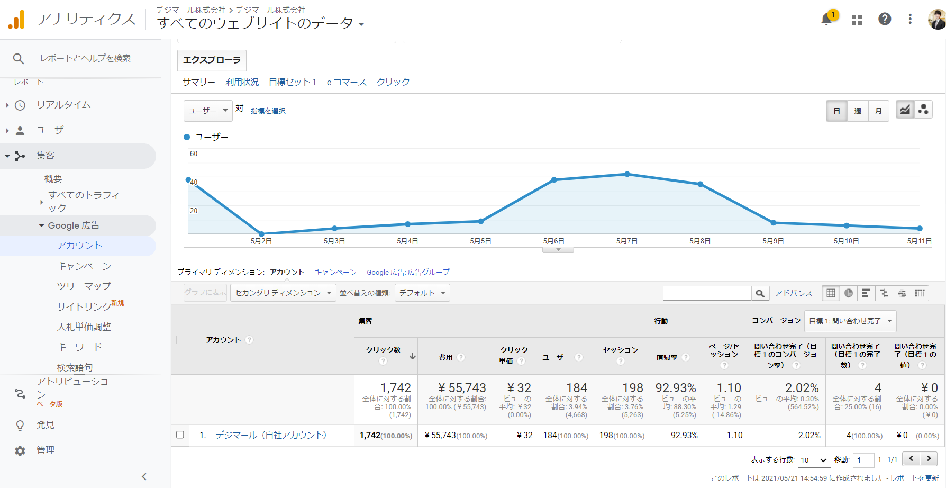Select the data table view icon
The height and width of the screenshot is (488, 946).
(831, 293)
